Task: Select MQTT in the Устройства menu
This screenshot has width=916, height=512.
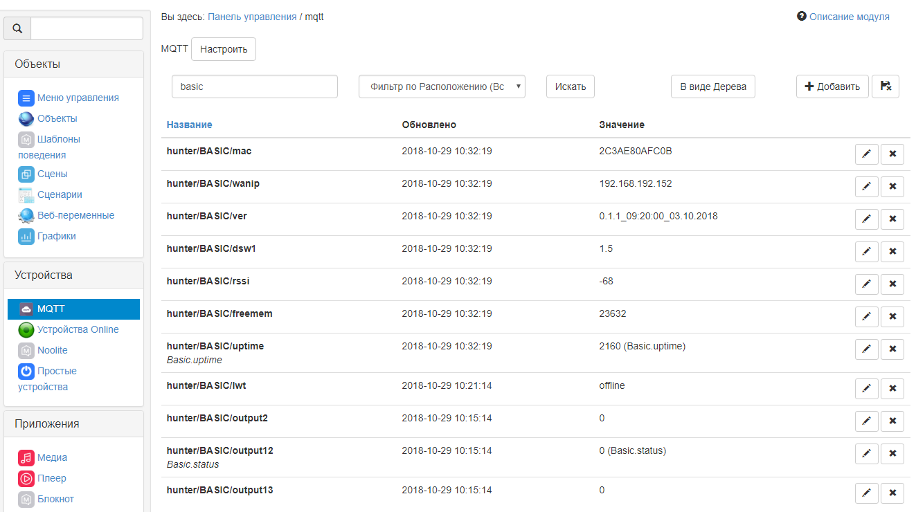Action: coord(51,309)
